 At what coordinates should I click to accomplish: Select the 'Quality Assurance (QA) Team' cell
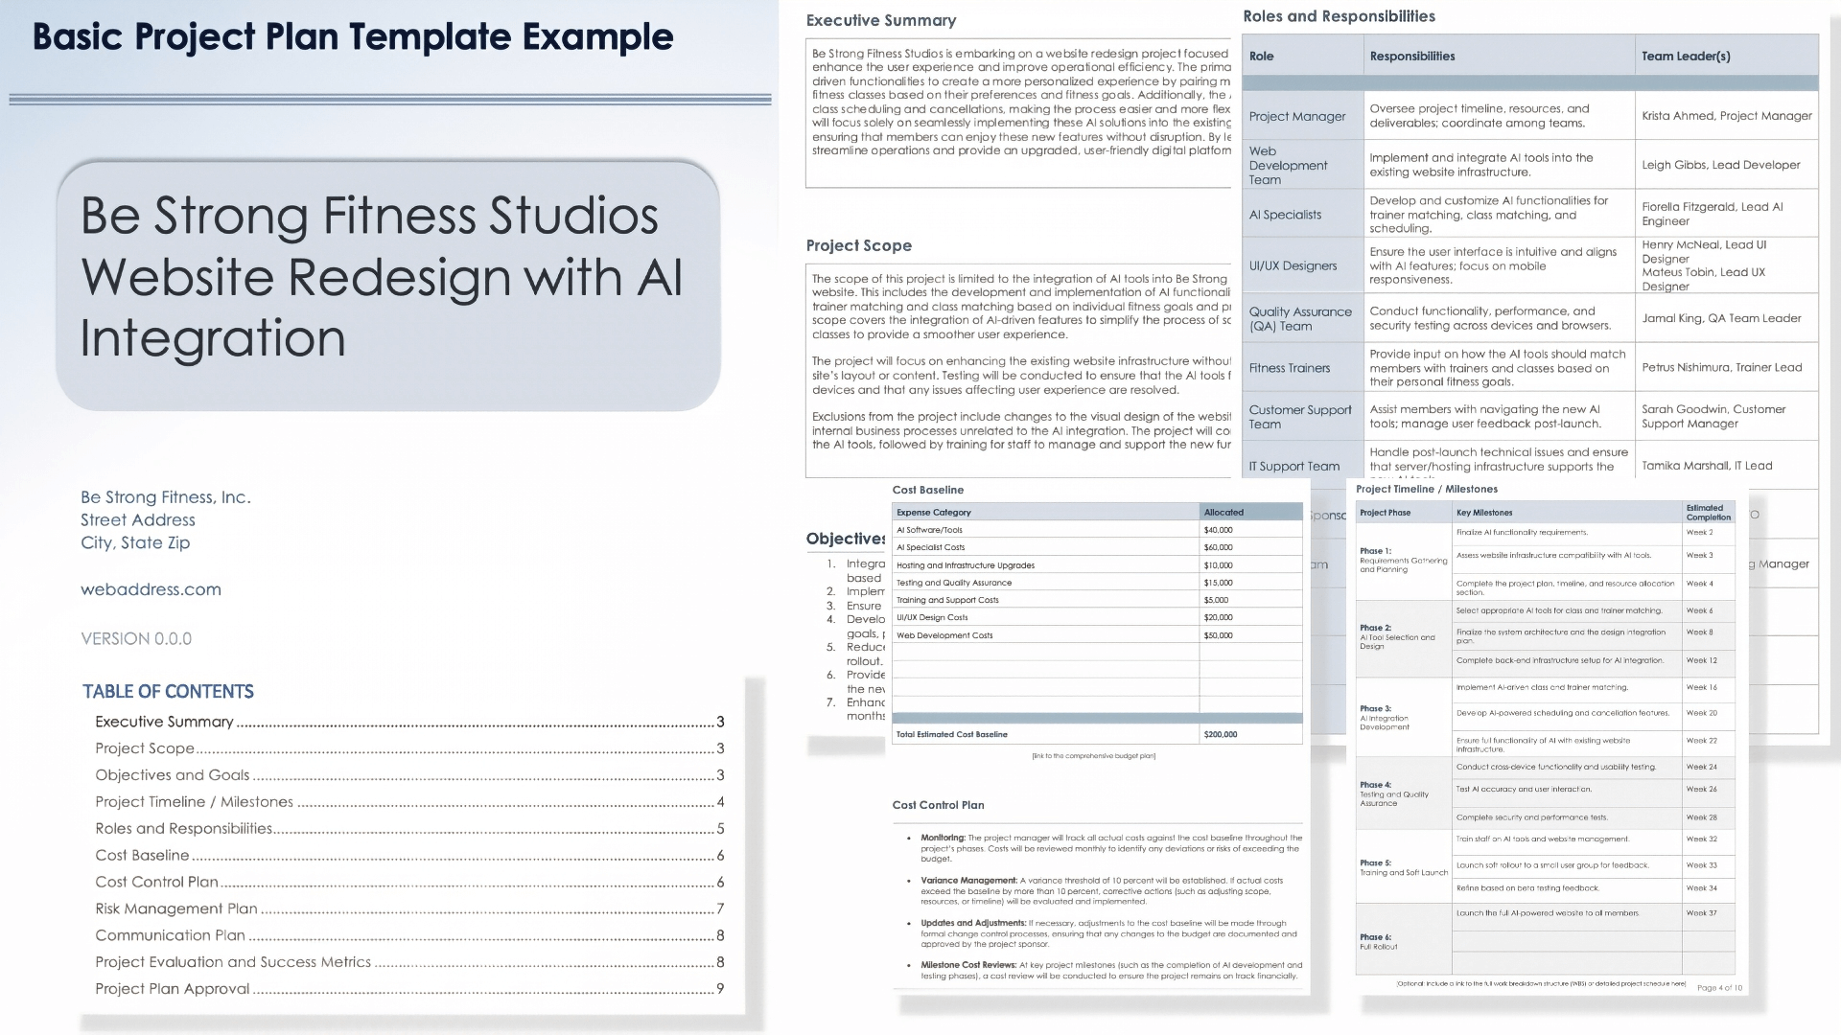tap(1302, 318)
